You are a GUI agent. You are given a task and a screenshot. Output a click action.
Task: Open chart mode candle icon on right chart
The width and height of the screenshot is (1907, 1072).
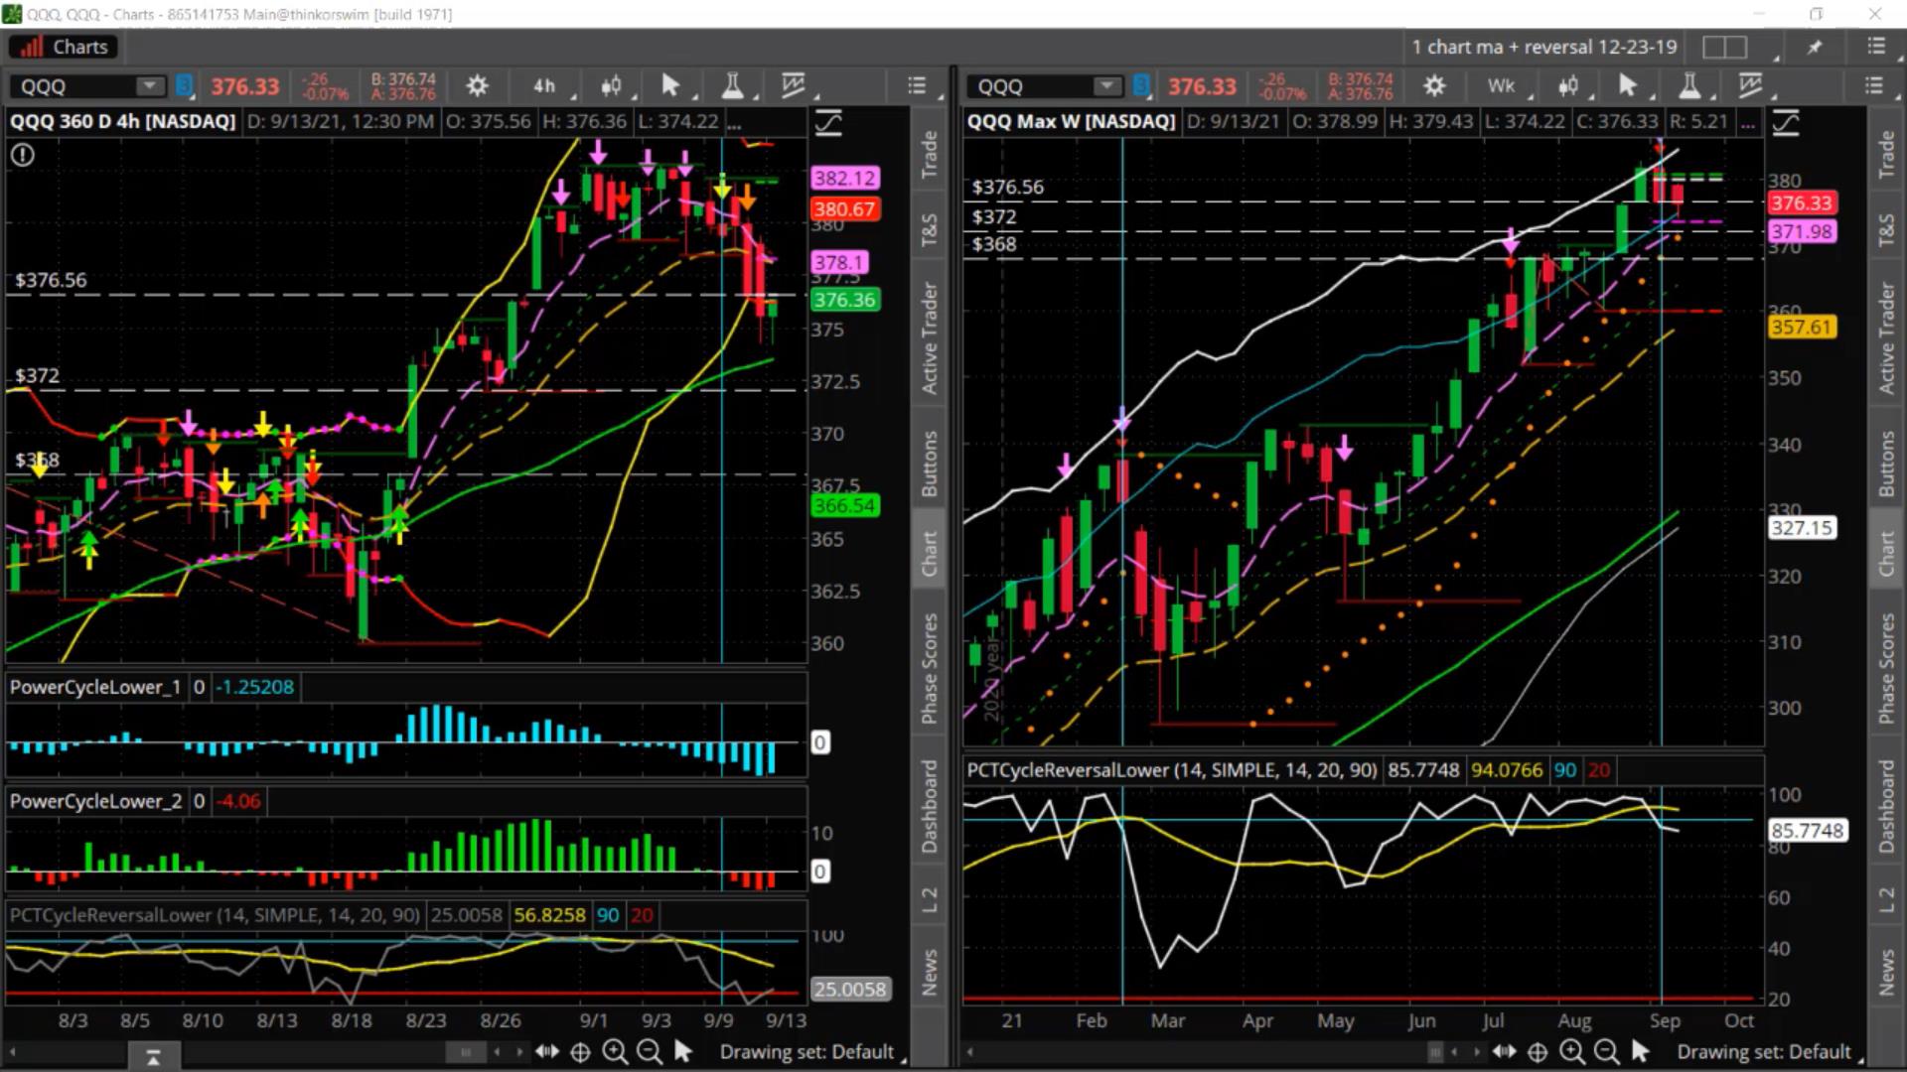(x=1568, y=86)
